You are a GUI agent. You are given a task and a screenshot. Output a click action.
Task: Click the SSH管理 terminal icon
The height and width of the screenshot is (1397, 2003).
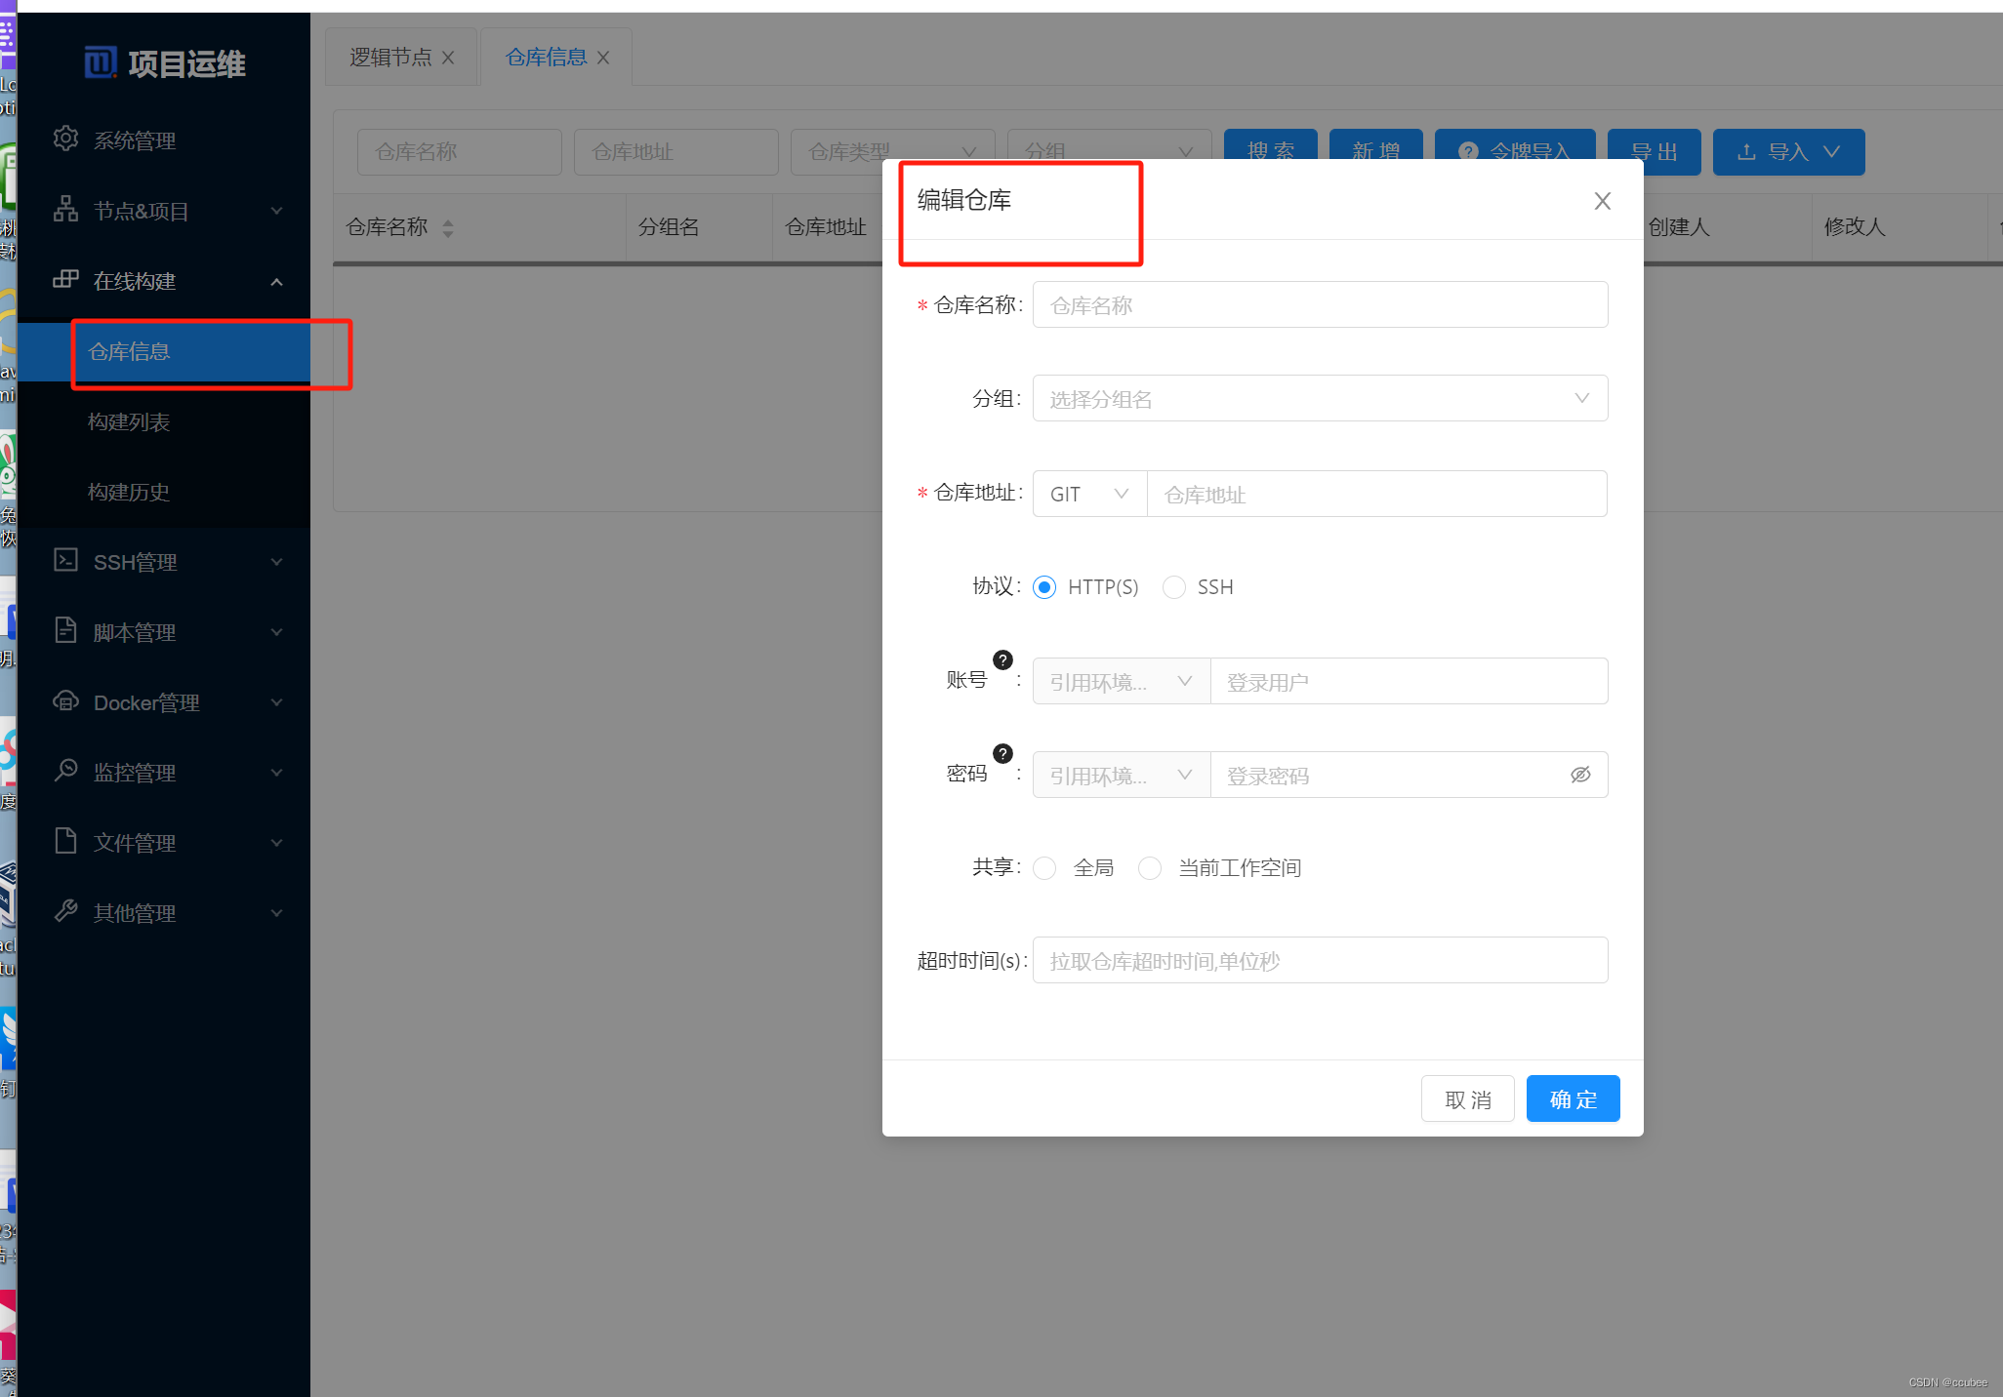click(65, 561)
